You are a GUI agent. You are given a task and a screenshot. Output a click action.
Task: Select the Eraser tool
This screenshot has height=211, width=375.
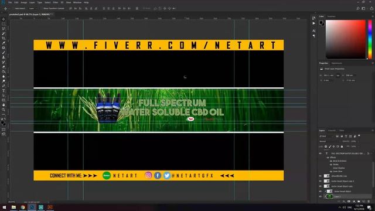point(4,67)
